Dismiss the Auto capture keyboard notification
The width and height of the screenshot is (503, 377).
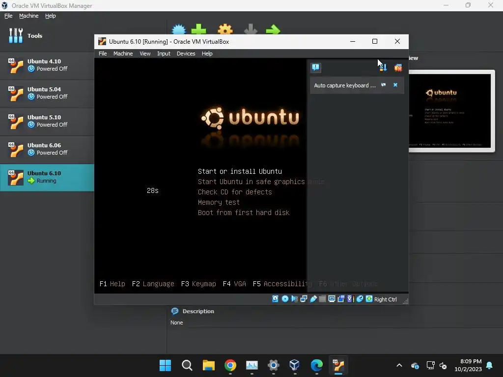tap(395, 85)
